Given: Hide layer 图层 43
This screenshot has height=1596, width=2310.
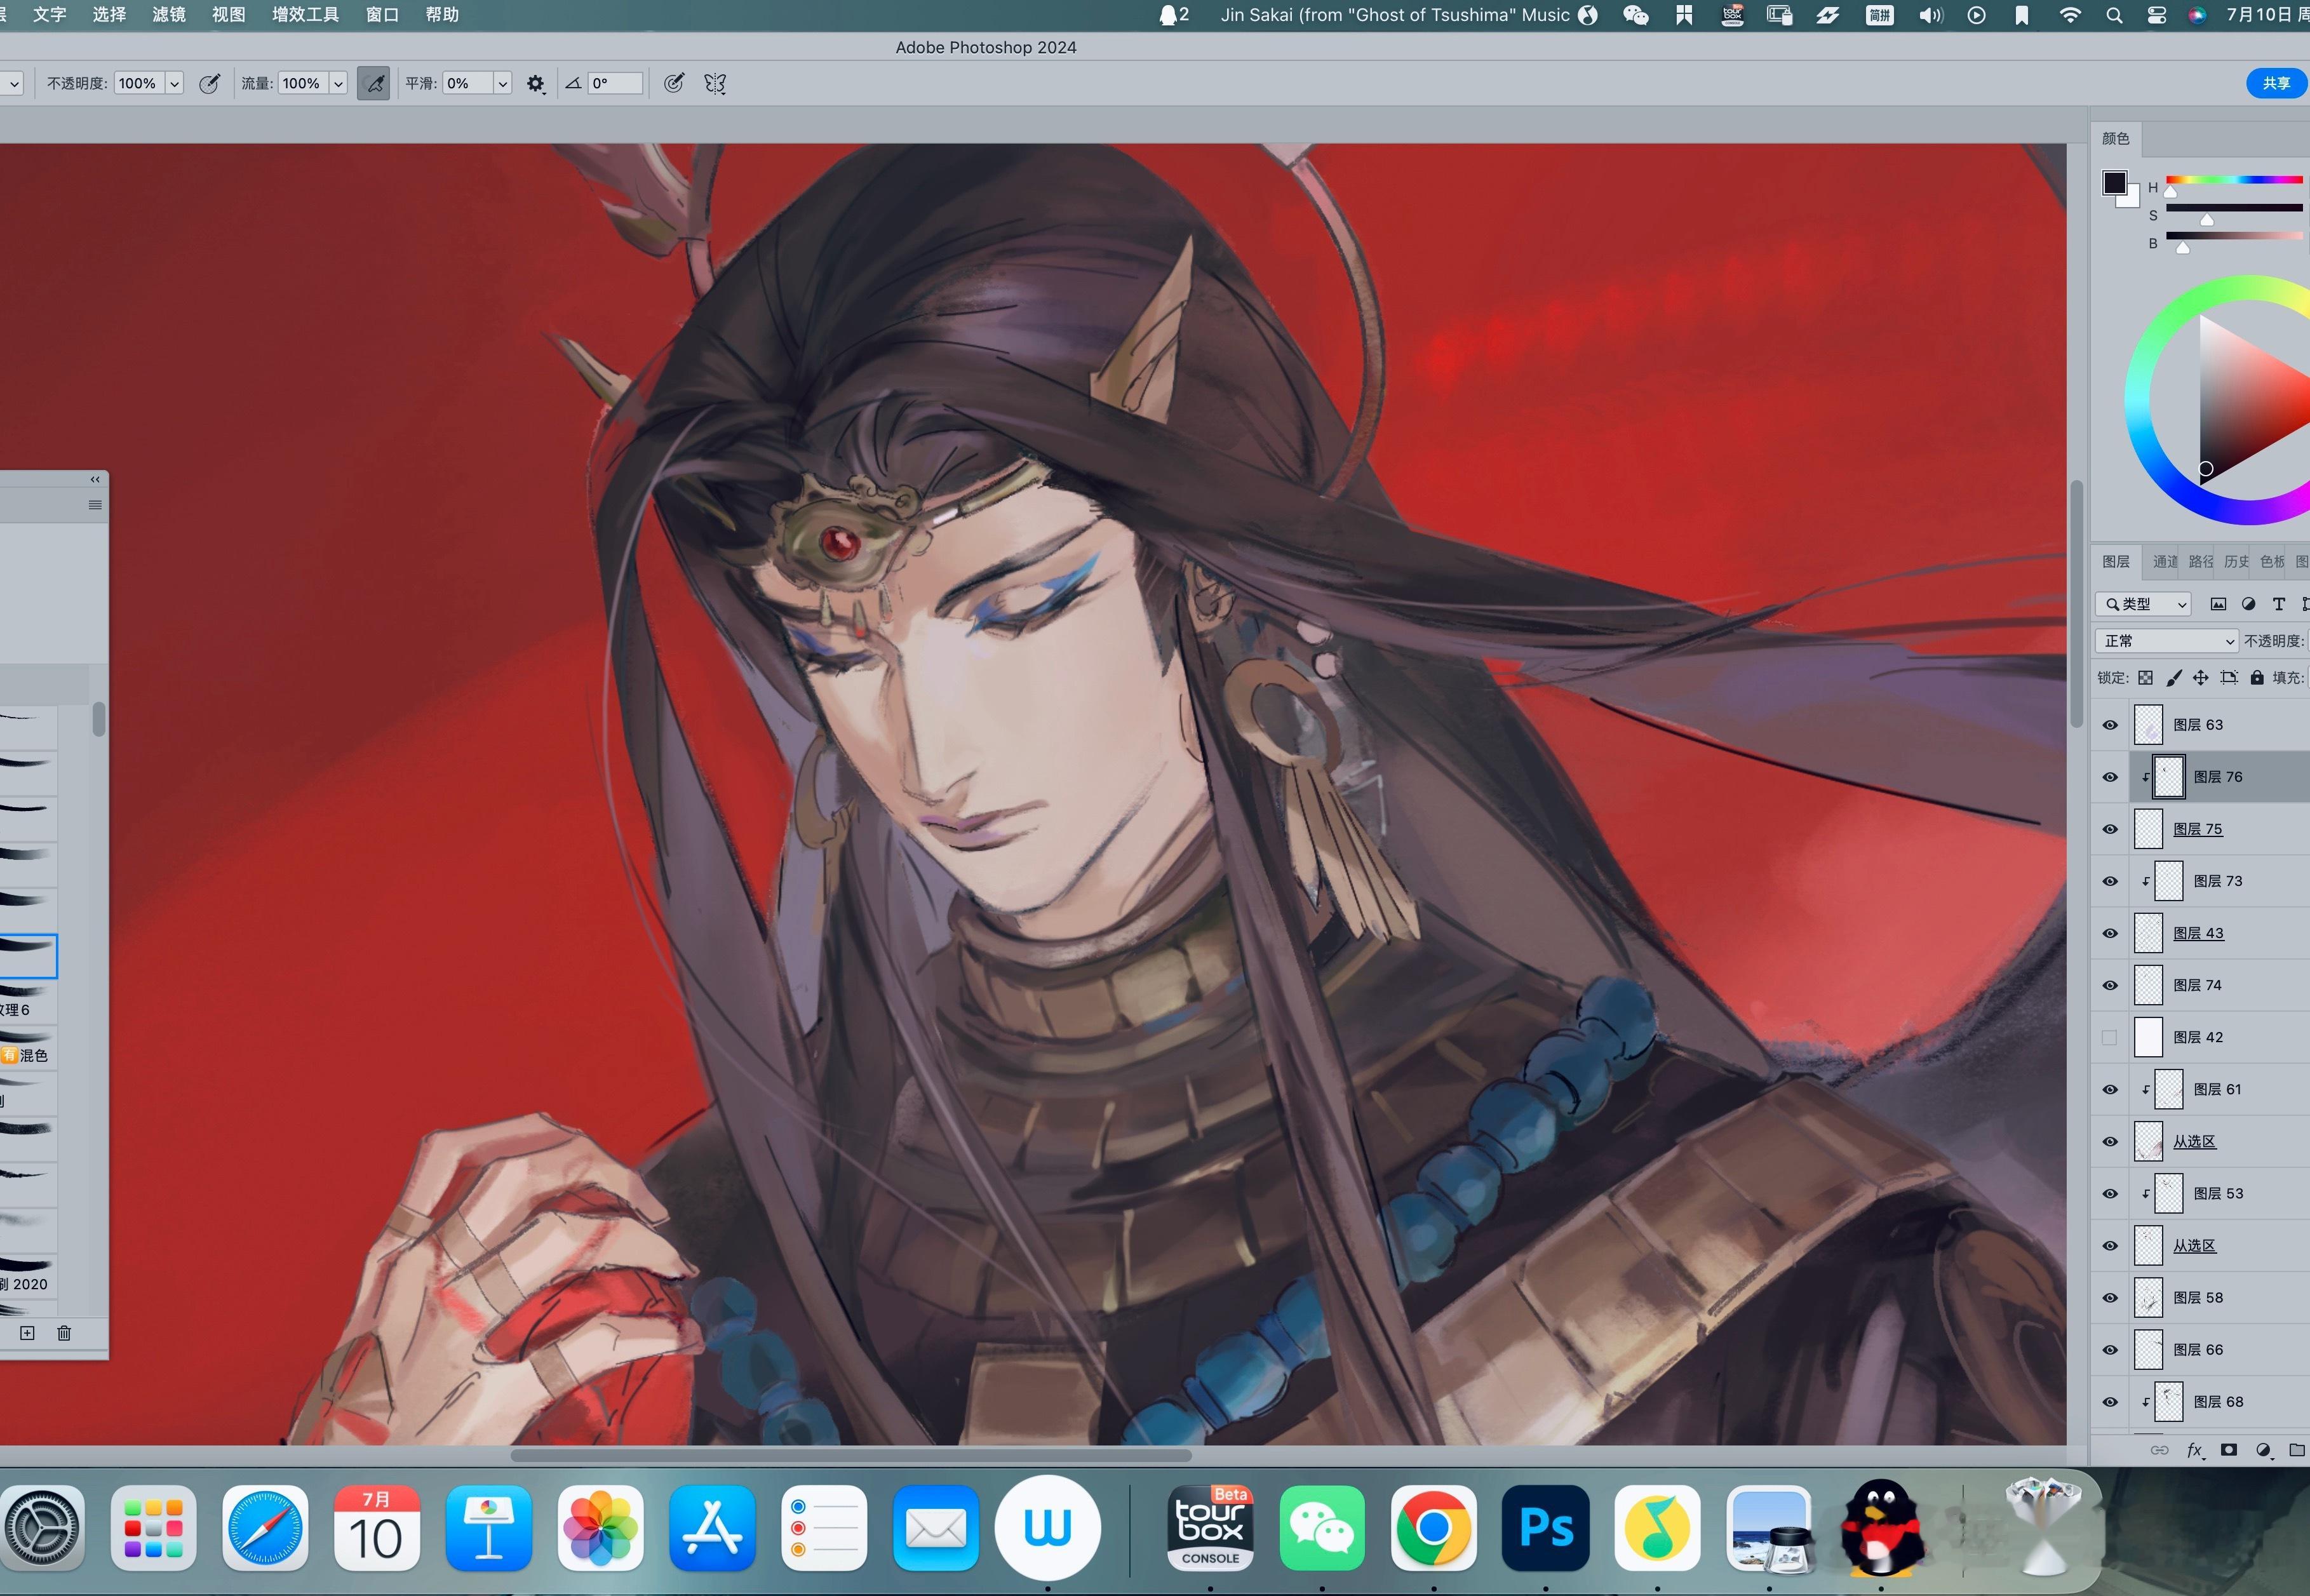Looking at the screenshot, I should click(2110, 933).
